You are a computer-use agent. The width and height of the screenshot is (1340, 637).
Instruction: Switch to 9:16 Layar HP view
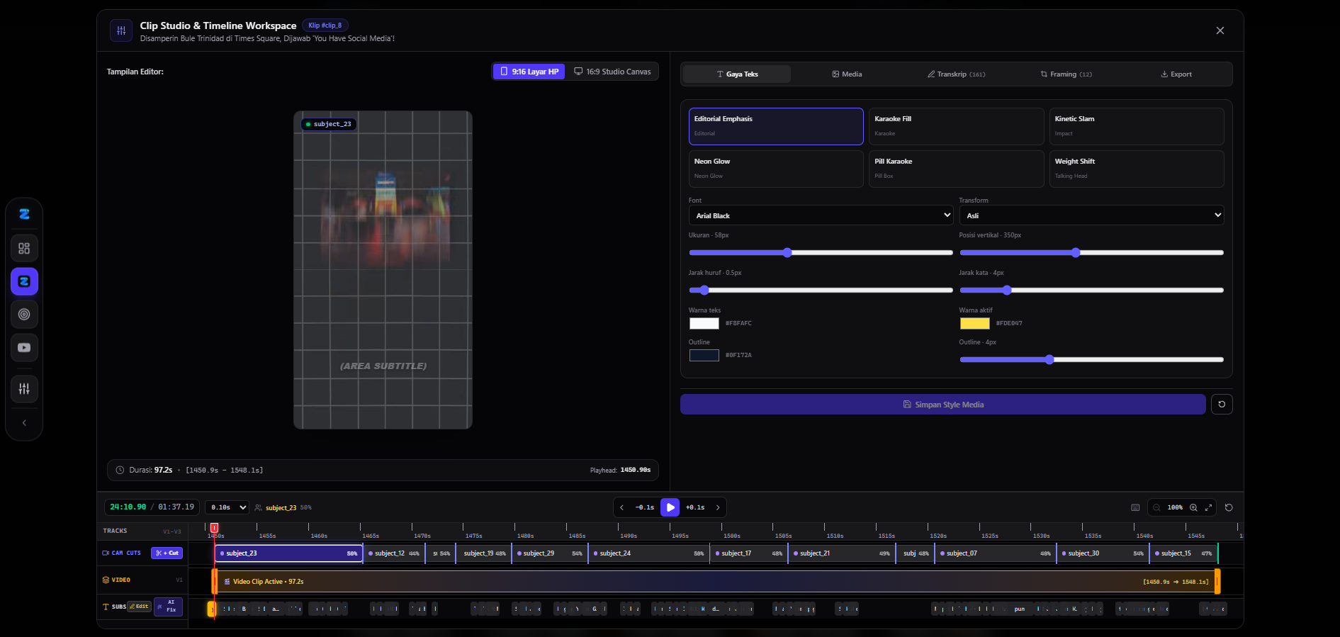click(529, 72)
